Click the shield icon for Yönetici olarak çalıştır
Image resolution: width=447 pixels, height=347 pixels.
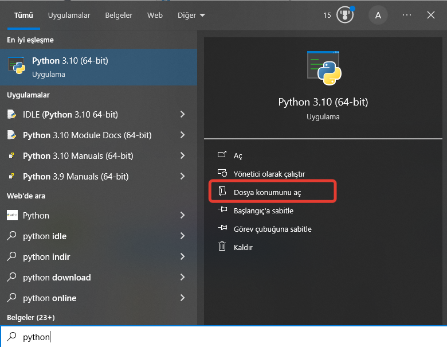(222, 174)
